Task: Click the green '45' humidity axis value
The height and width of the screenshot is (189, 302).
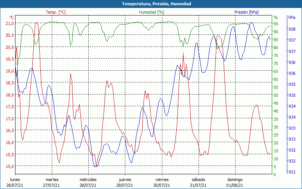Action: tap(276, 103)
